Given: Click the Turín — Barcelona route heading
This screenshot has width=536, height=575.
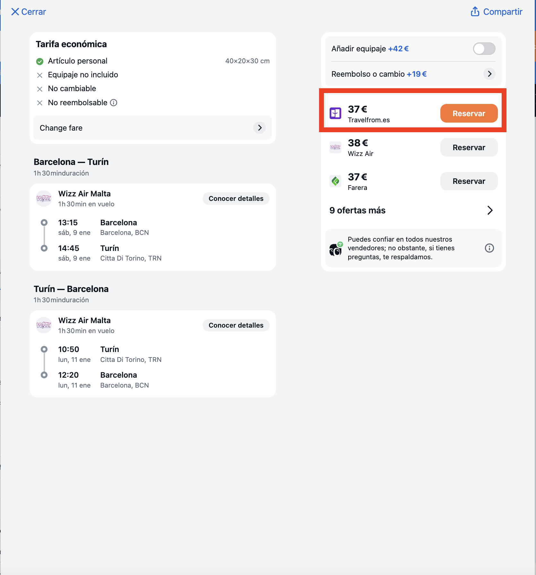Looking at the screenshot, I should [71, 289].
